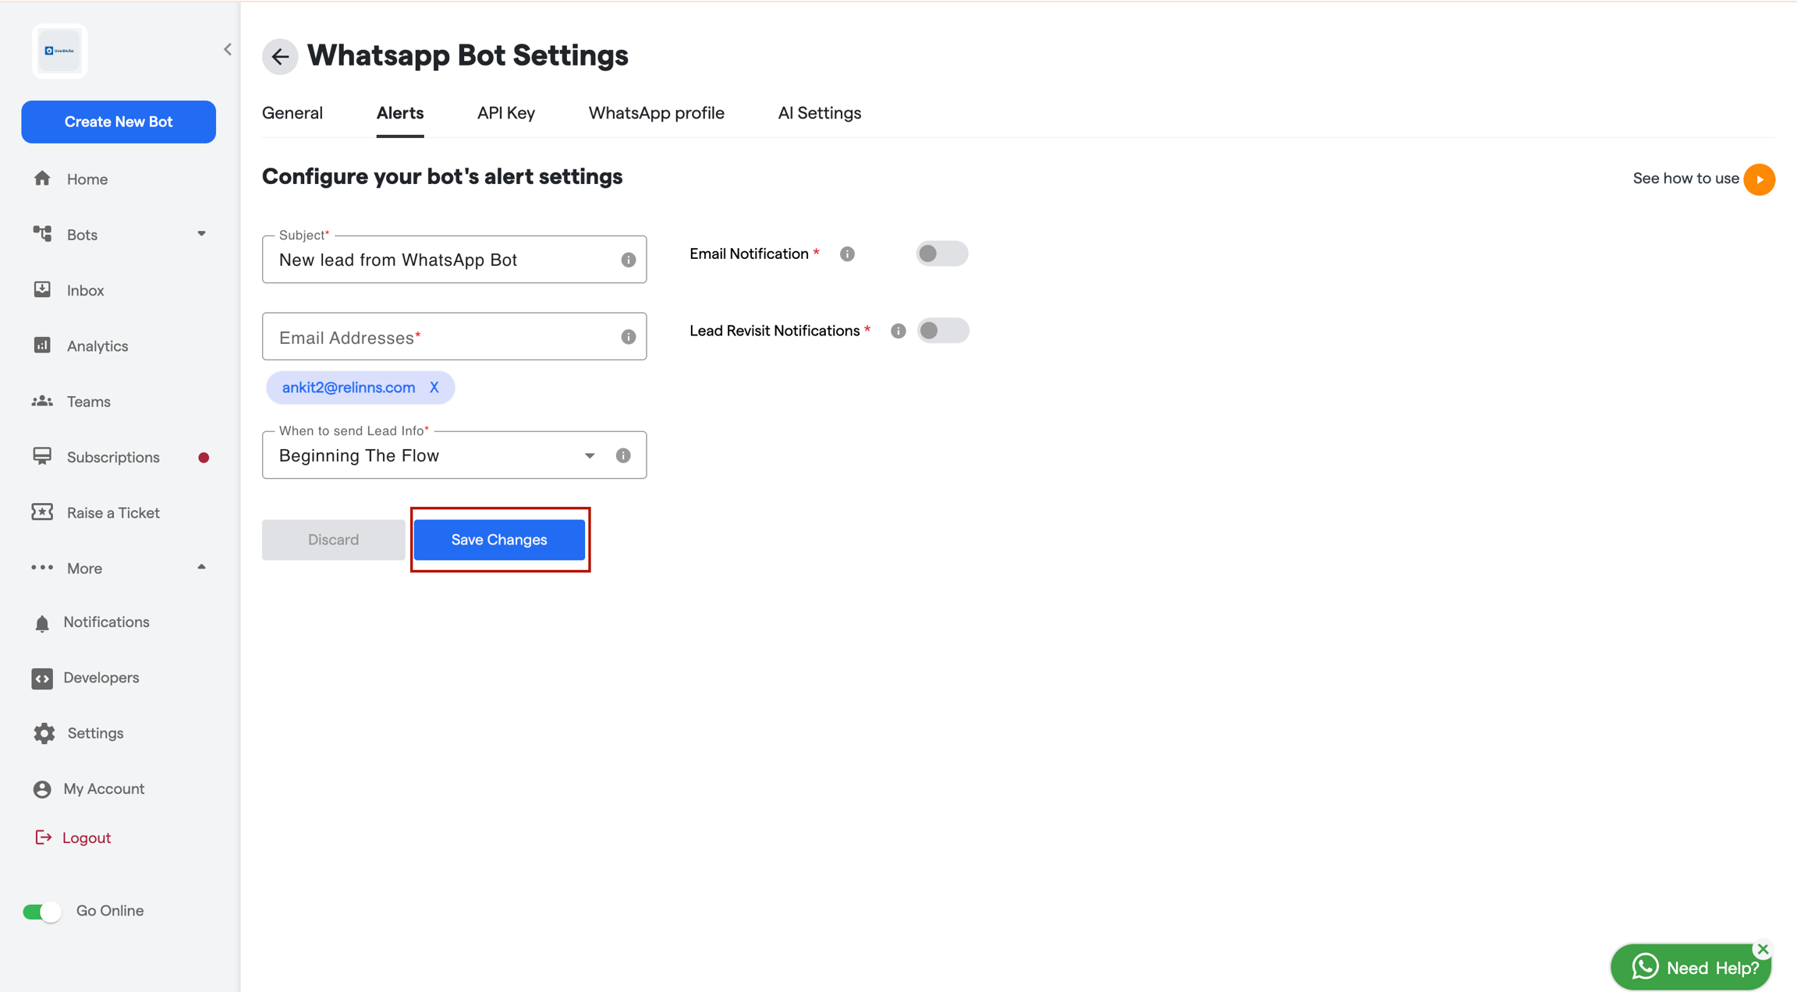
Task: Click into the Email Addresses field
Action: click(454, 337)
